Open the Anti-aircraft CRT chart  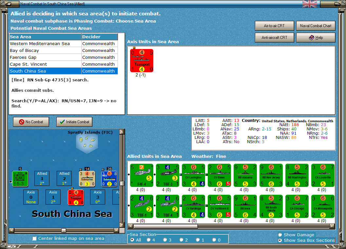point(275,38)
